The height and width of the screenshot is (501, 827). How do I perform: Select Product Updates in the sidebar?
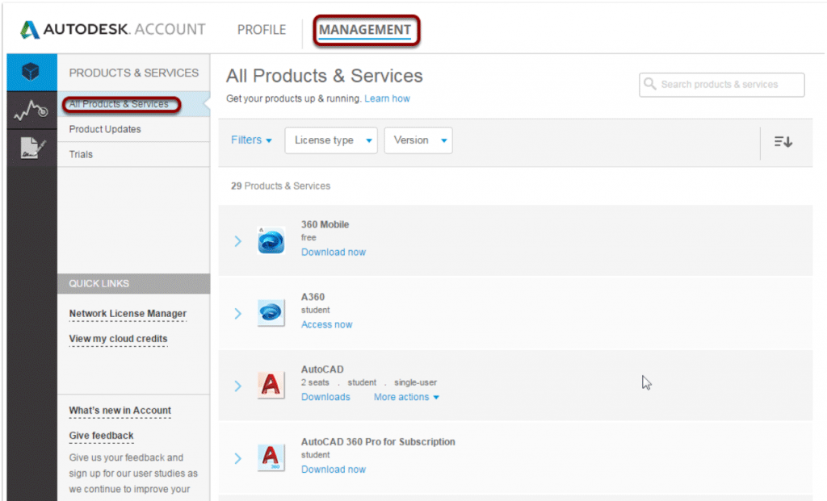(105, 129)
